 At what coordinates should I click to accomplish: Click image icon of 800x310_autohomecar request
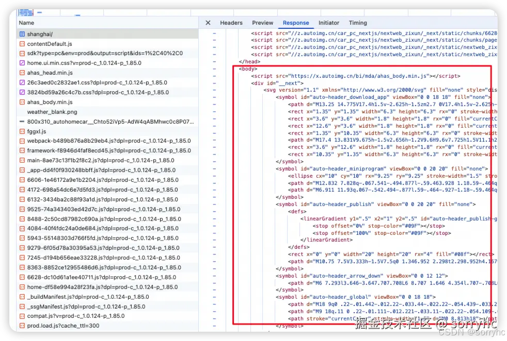[22, 122]
